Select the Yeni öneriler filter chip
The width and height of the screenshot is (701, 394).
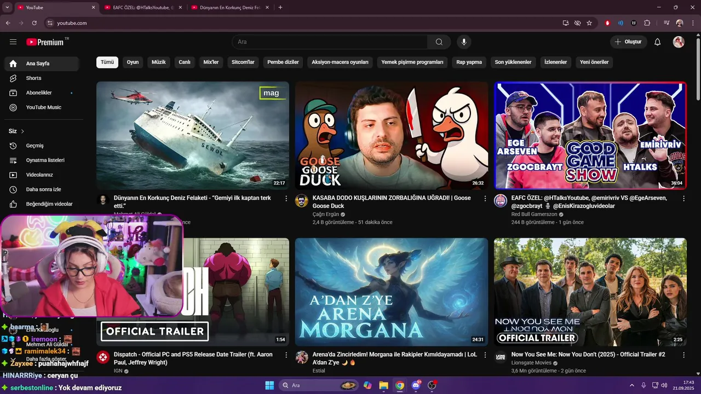point(594,62)
